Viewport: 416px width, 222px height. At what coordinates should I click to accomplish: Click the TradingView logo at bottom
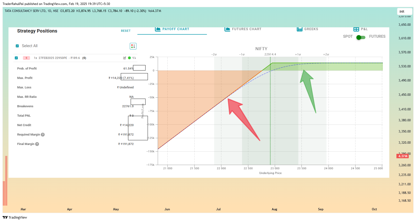click(15, 217)
